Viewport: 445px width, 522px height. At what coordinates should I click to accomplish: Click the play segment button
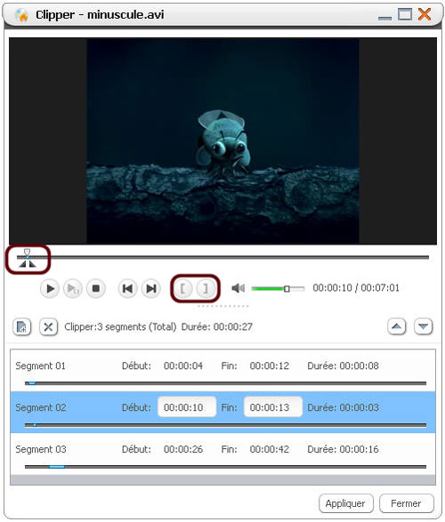73,288
